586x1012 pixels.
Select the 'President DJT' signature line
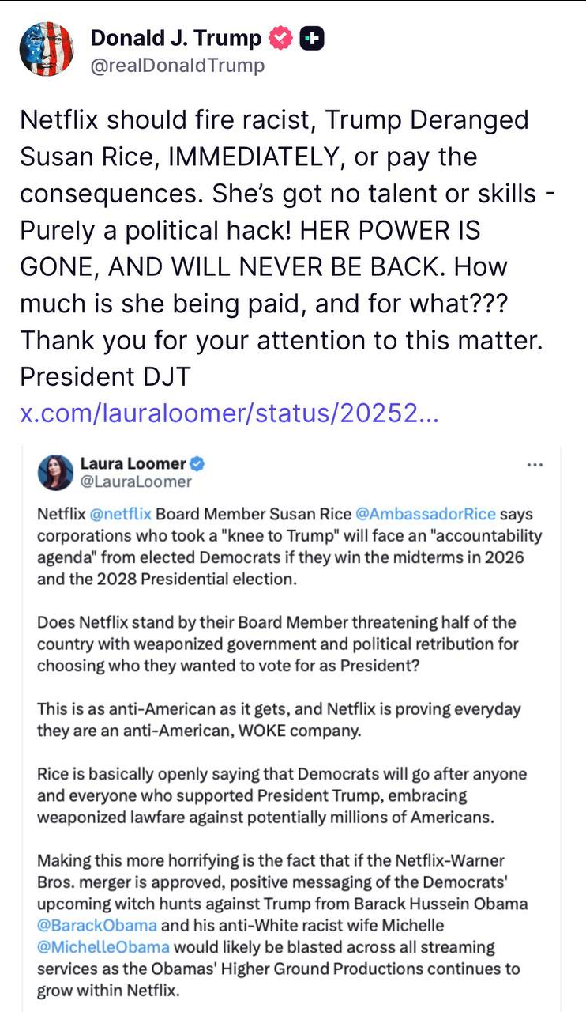coord(105,376)
